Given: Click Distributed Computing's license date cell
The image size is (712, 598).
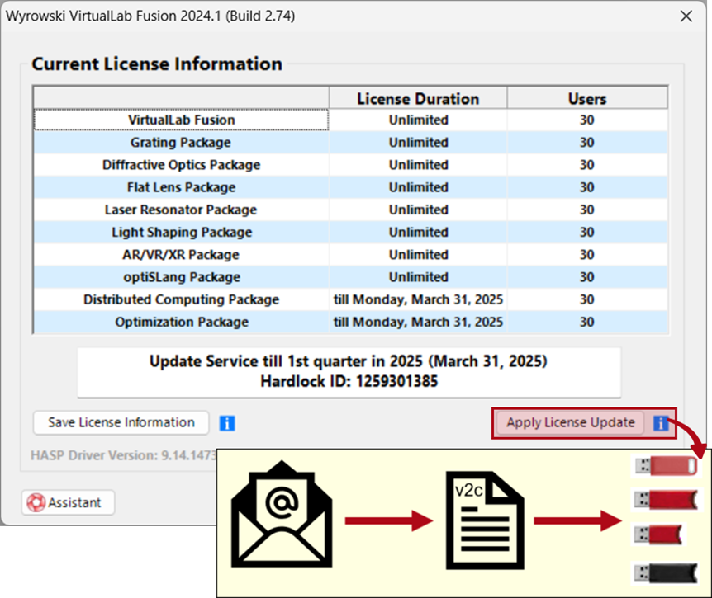Looking at the screenshot, I should (418, 299).
